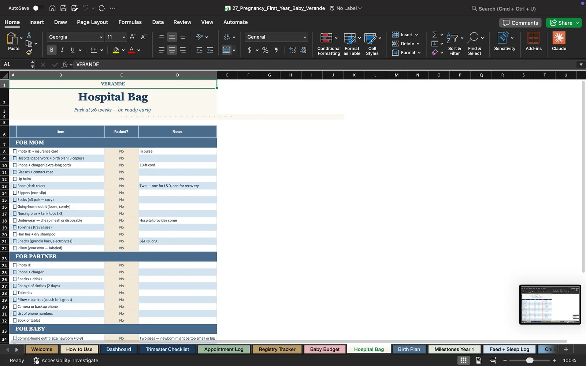Screen dimensions: 586x366
Task: Toggle the AutoSave switch
Action: pyautogui.click(x=38, y=8)
